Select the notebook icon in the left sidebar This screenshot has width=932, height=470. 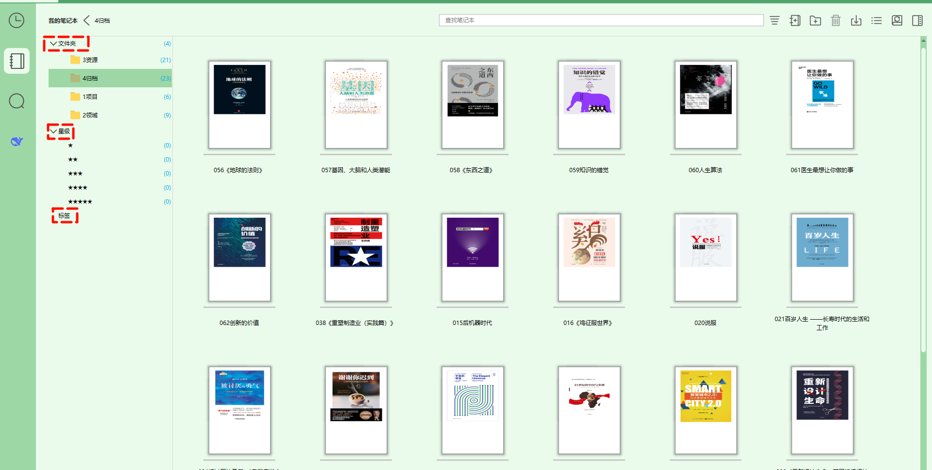17,61
